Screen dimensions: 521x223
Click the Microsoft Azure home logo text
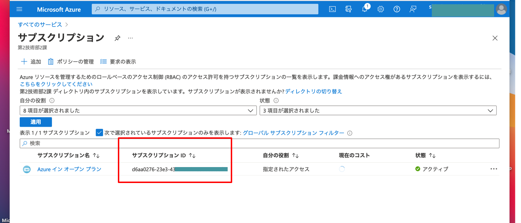(x=59, y=10)
